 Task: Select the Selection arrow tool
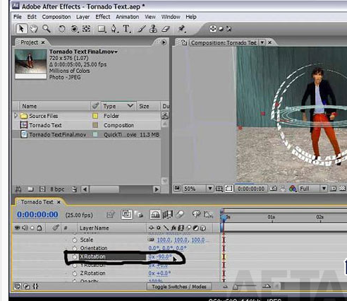pos(21,29)
